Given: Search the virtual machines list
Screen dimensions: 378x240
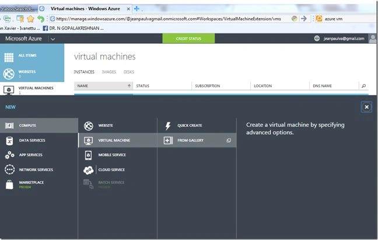Looking at the screenshot, I should [x=364, y=86].
